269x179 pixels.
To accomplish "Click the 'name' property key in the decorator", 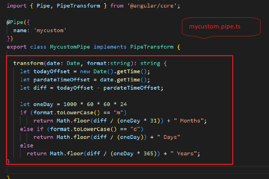I will pyautogui.click(x=20, y=30).
